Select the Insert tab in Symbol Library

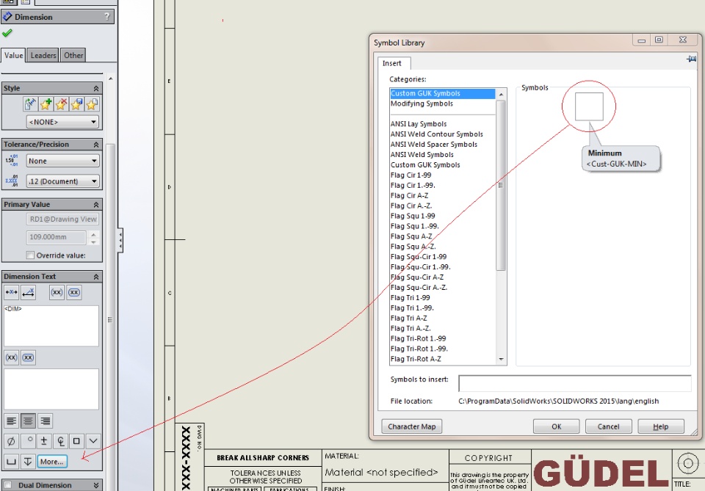tap(392, 63)
